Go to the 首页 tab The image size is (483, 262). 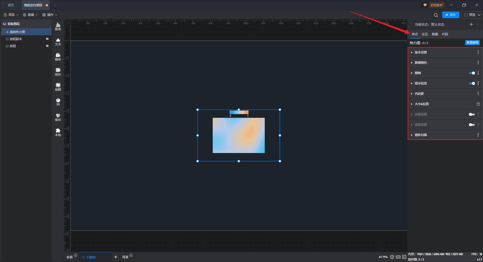[x=11, y=5]
